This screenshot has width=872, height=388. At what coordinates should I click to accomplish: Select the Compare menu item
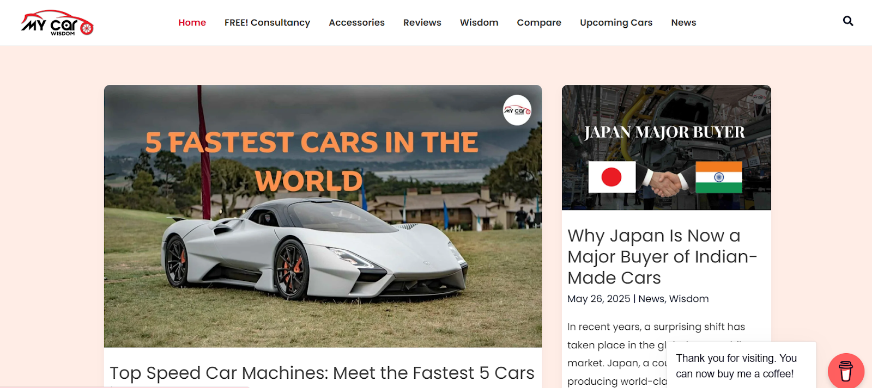pos(539,22)
